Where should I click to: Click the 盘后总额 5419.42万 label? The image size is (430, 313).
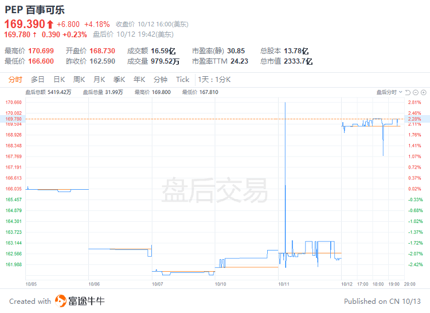[48, 92]
